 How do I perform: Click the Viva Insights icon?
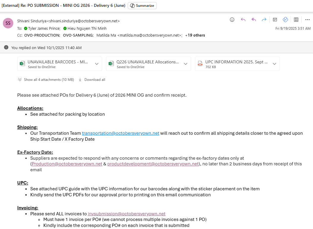pyautogui.click(x=285, y=20)
